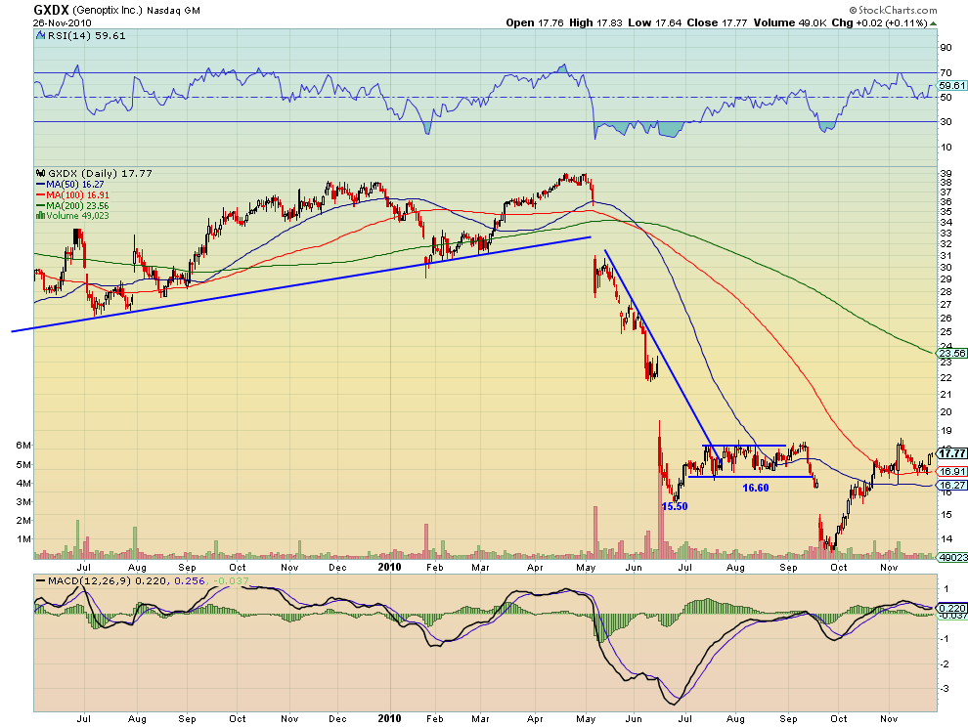Viewport: 968px width, 727px height.
Task: Click the 15.50 support annotation
Action: coord(674,506)
